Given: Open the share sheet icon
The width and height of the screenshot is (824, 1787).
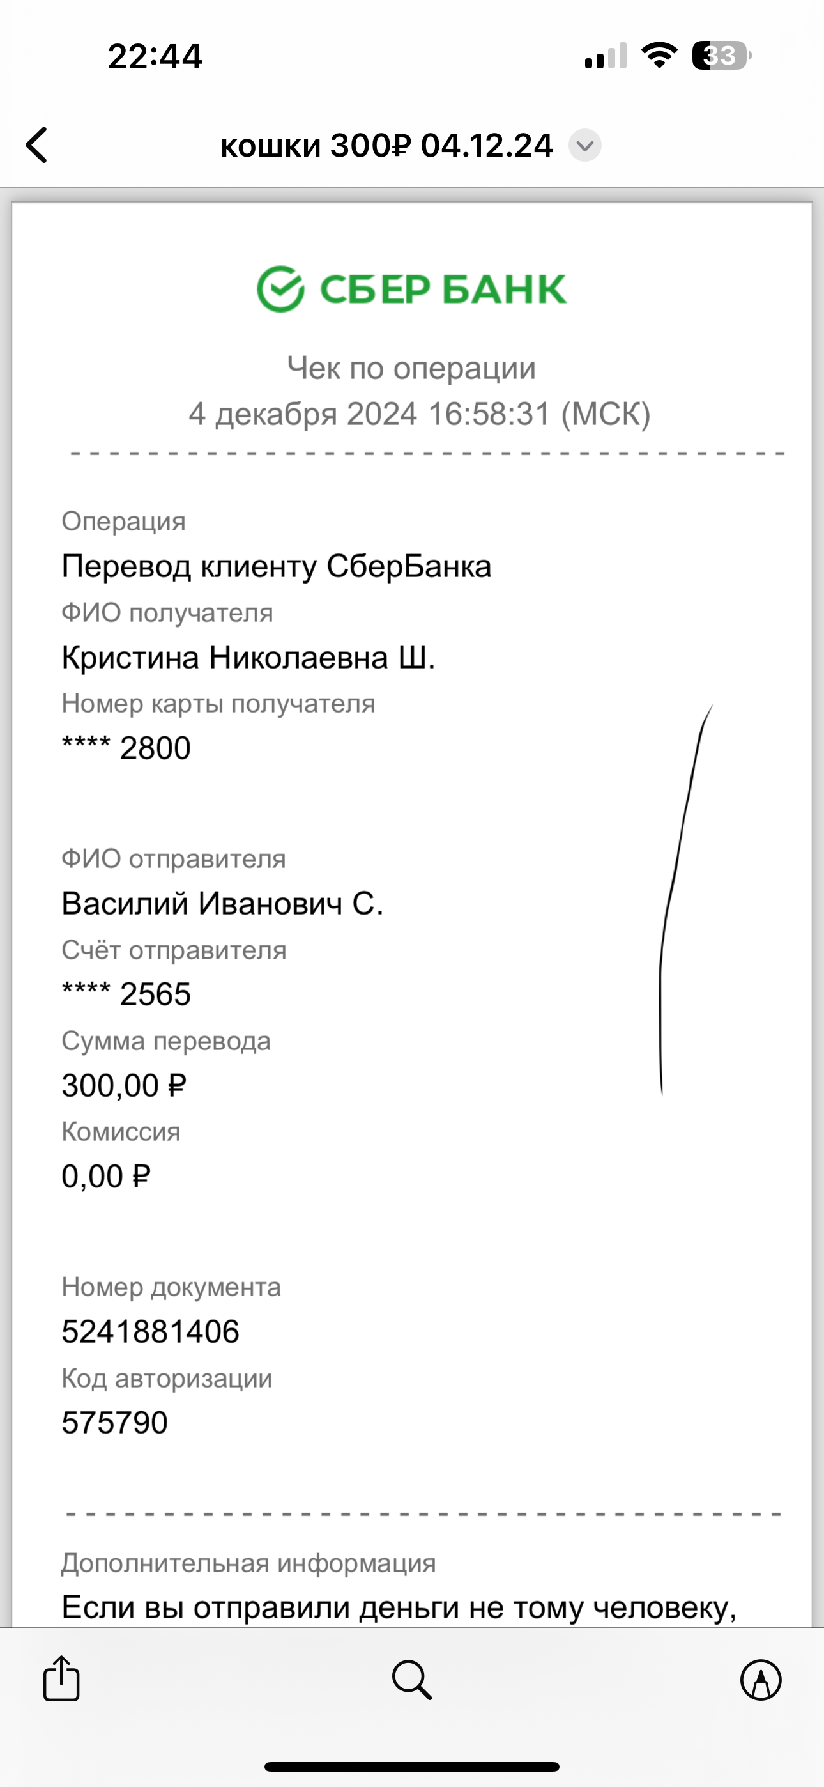Looking at the screenshot, I should coord(62,1679).
